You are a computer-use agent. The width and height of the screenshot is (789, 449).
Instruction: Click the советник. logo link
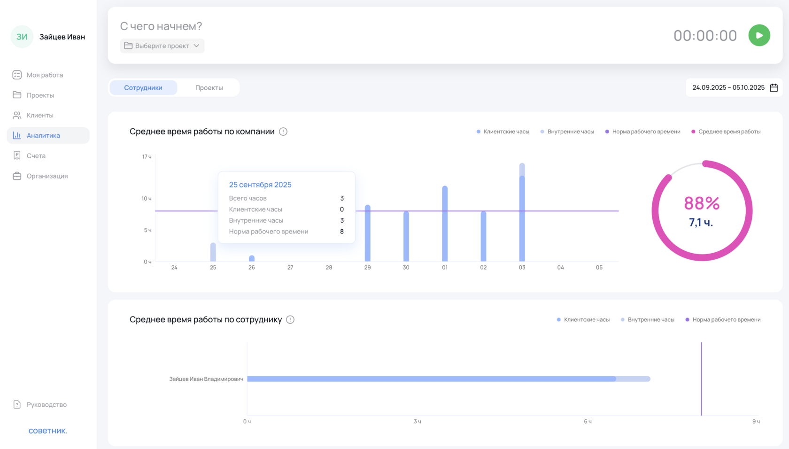click(48, 431)
